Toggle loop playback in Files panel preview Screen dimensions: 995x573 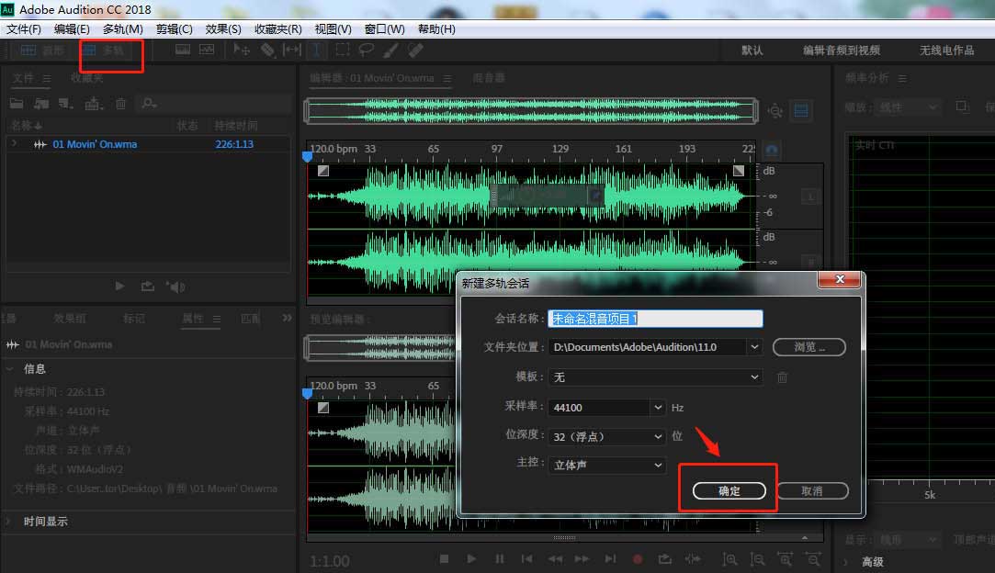147,286
